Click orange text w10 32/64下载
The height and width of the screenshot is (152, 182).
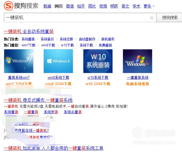tap(98, 84)
